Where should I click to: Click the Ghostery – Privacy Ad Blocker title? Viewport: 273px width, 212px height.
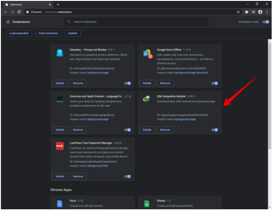pyautogui.click(x=88, y=50)
